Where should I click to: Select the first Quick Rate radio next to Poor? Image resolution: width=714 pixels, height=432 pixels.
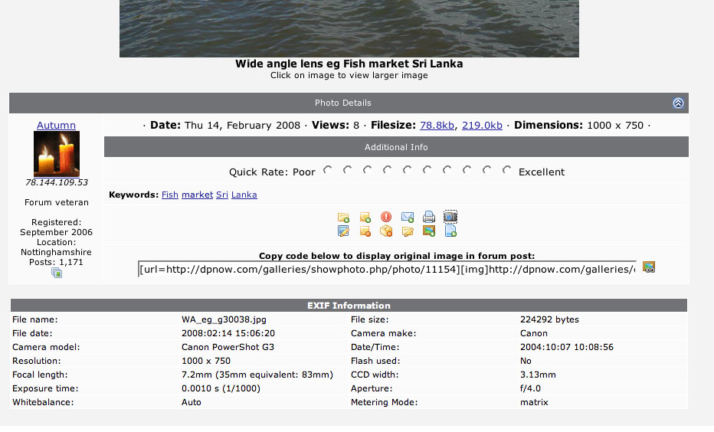tap(328, 170)
